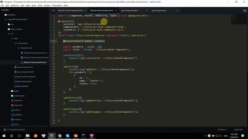Open File Explorer from the taskbar
The image size is (248, 139).
(28, 136)
